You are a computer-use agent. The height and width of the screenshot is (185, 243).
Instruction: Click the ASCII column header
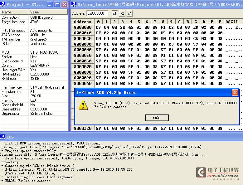[233, 22]
